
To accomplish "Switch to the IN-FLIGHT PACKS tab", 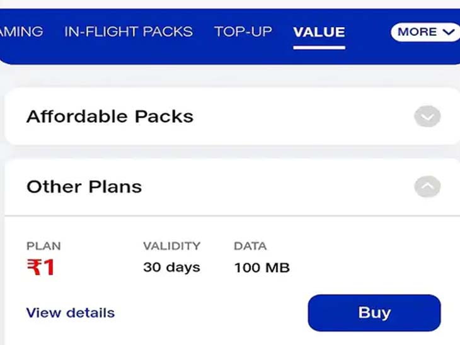I will 129,31.
